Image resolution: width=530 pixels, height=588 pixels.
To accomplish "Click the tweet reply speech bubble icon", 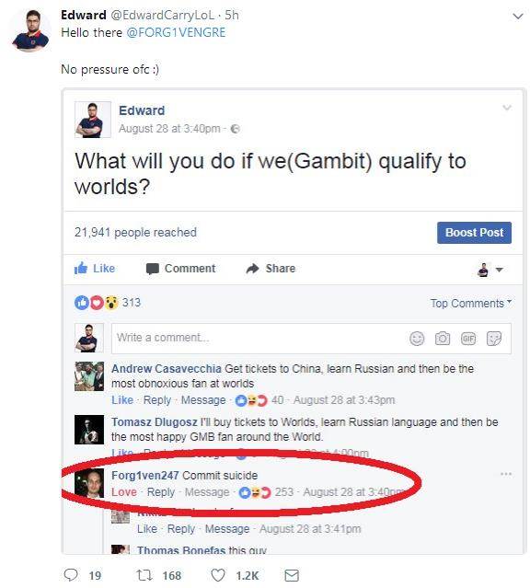I will coord(71,575).
